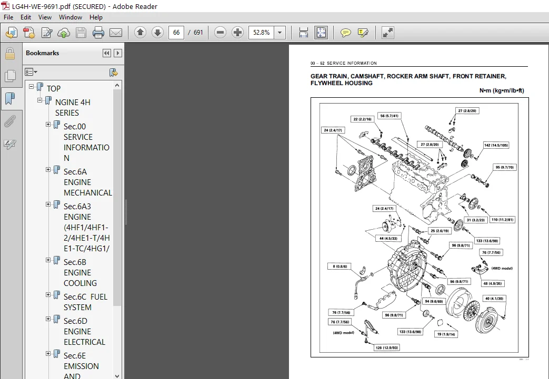Open Sec.6A3 ENGINE bookmark

87,227
